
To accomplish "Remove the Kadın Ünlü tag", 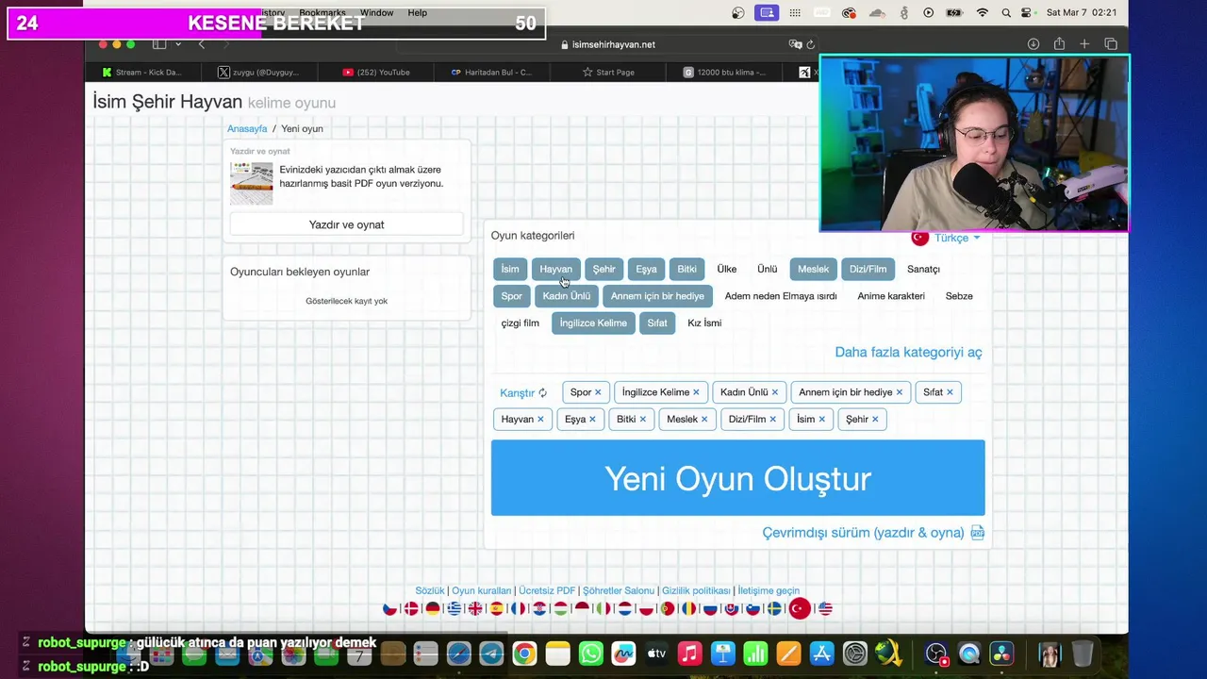I will [x=775, y=392].
